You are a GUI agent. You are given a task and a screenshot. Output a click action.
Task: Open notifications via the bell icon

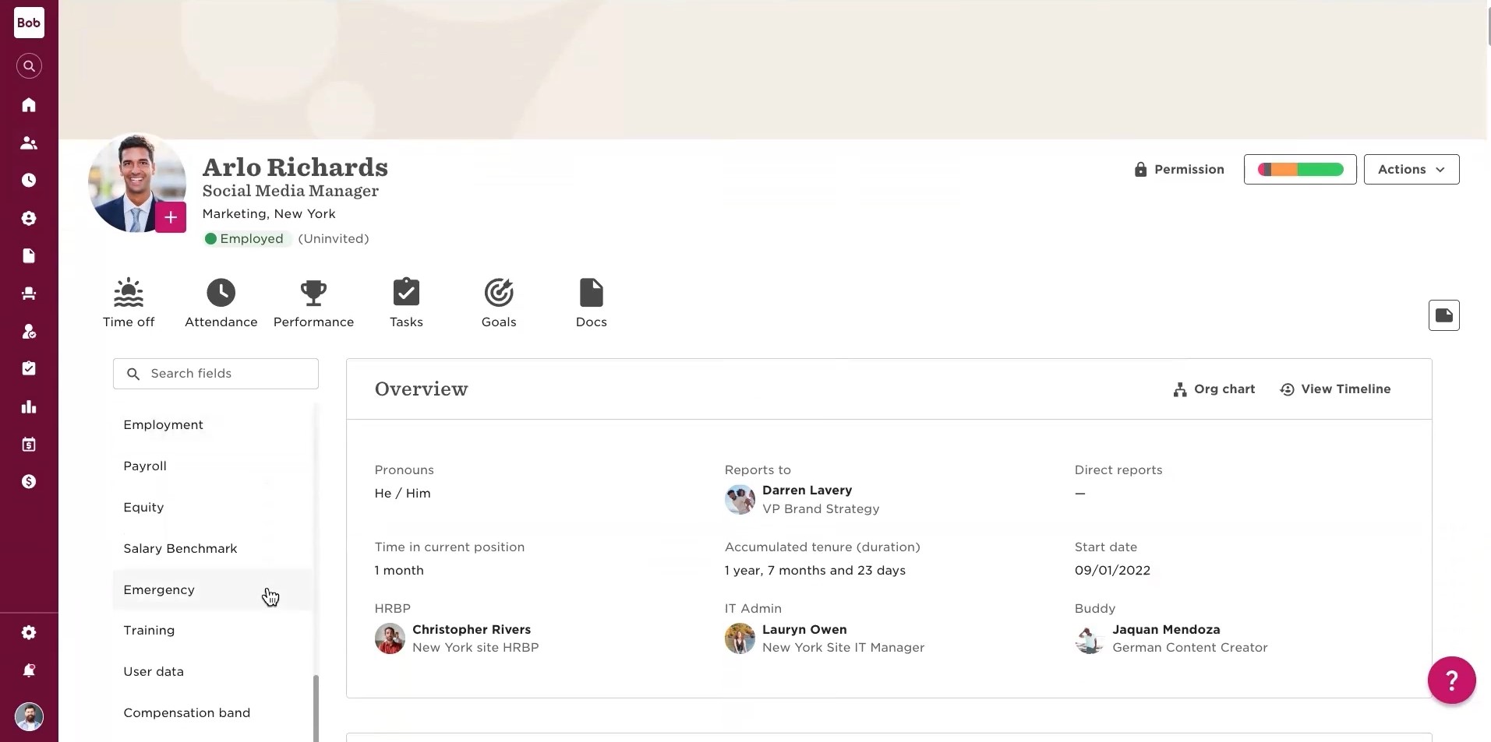coord(29,670)
